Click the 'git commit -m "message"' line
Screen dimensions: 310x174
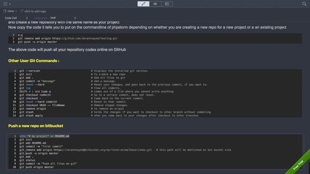(37, 81)
